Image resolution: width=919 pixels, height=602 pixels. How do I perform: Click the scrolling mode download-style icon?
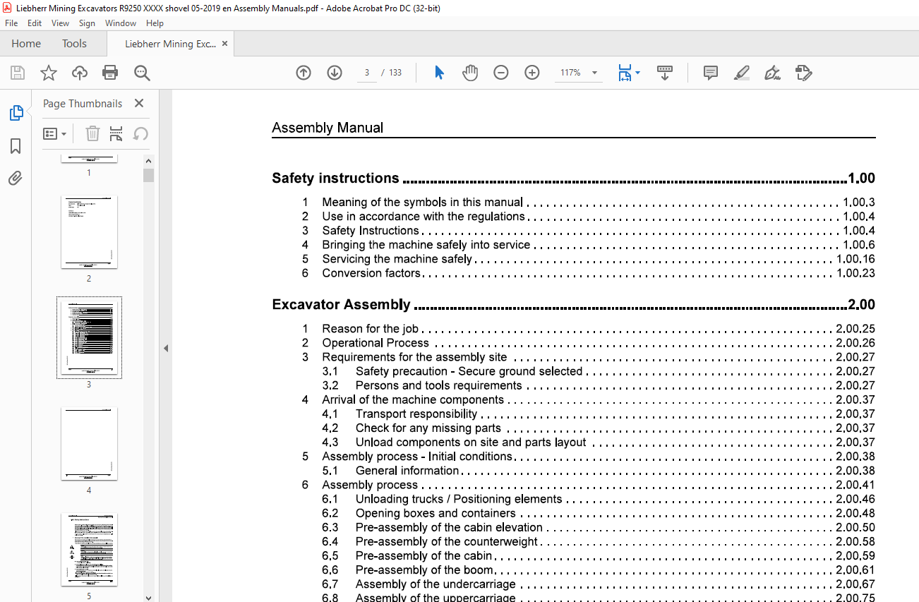(x=665, y=73)
